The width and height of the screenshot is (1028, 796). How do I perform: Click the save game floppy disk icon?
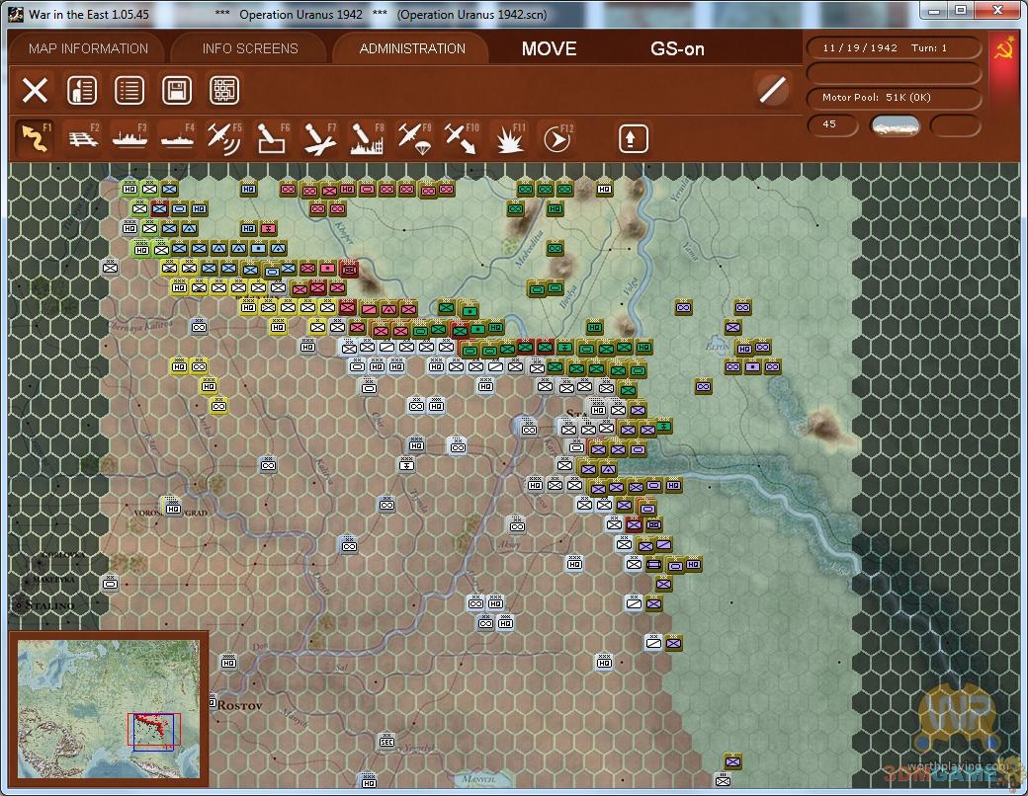coord(177,91)
